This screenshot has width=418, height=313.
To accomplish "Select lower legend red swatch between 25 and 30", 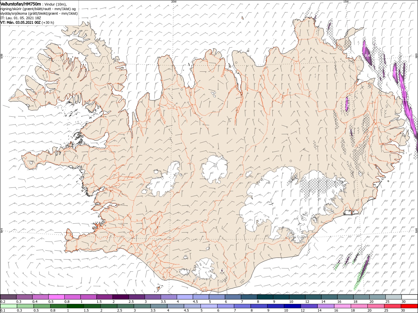I will coord(392,306).
